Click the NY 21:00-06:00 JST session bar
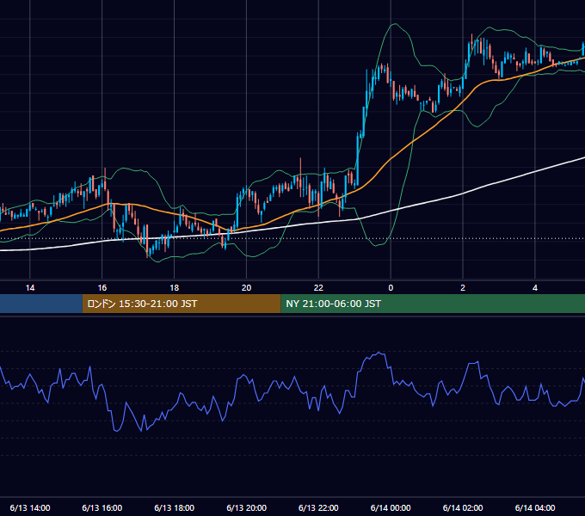 (x=433, y=304)
